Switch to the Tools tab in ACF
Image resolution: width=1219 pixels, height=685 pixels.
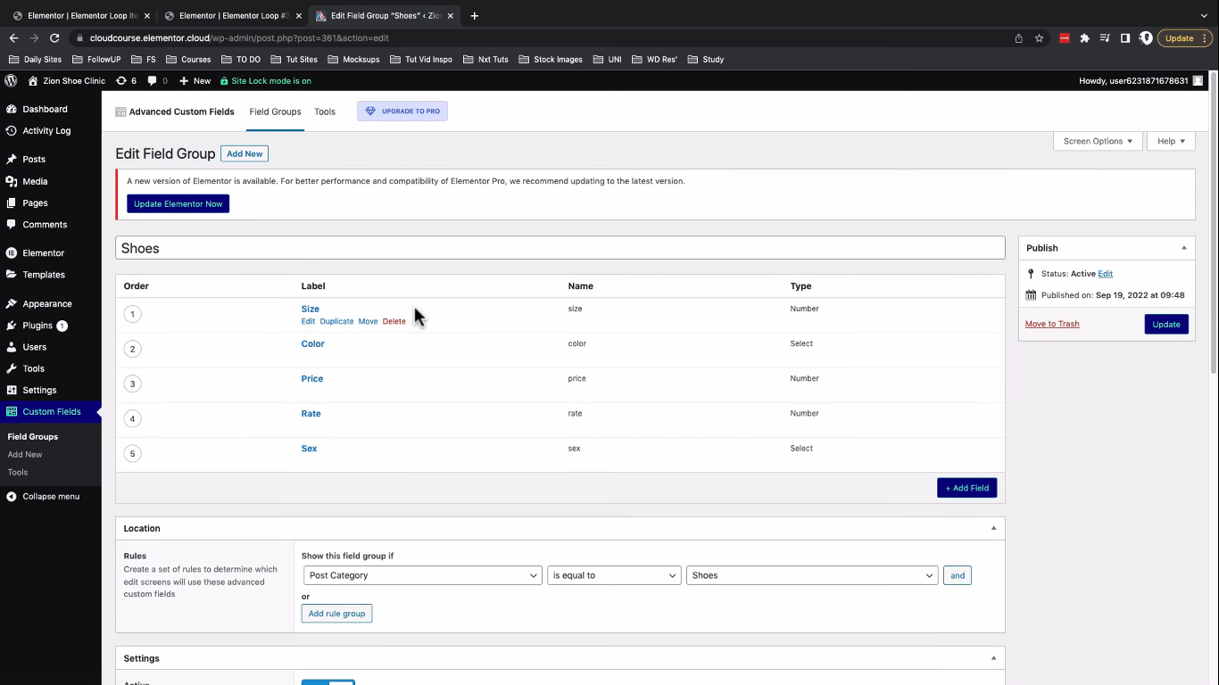point(325,111)
